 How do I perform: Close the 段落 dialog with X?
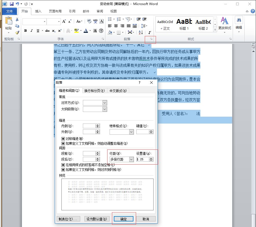[151, 83]
